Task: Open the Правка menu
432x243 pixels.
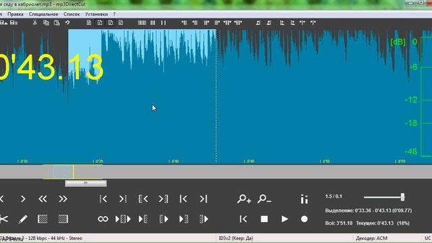Action: pyautogui.click(x=15, y=14)
